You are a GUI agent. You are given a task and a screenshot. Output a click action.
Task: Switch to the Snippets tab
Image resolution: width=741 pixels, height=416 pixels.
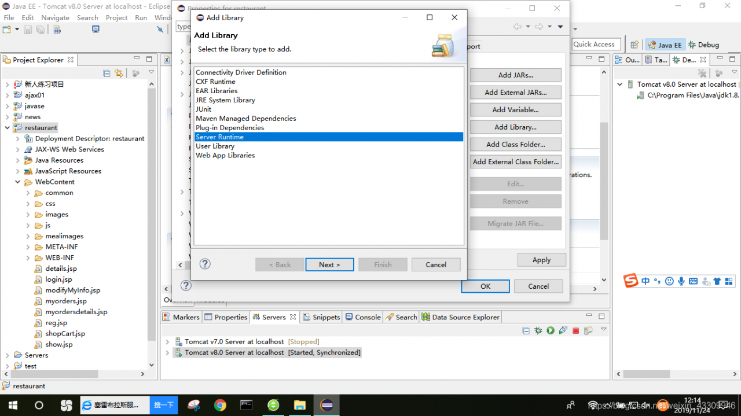click(321, 317)
